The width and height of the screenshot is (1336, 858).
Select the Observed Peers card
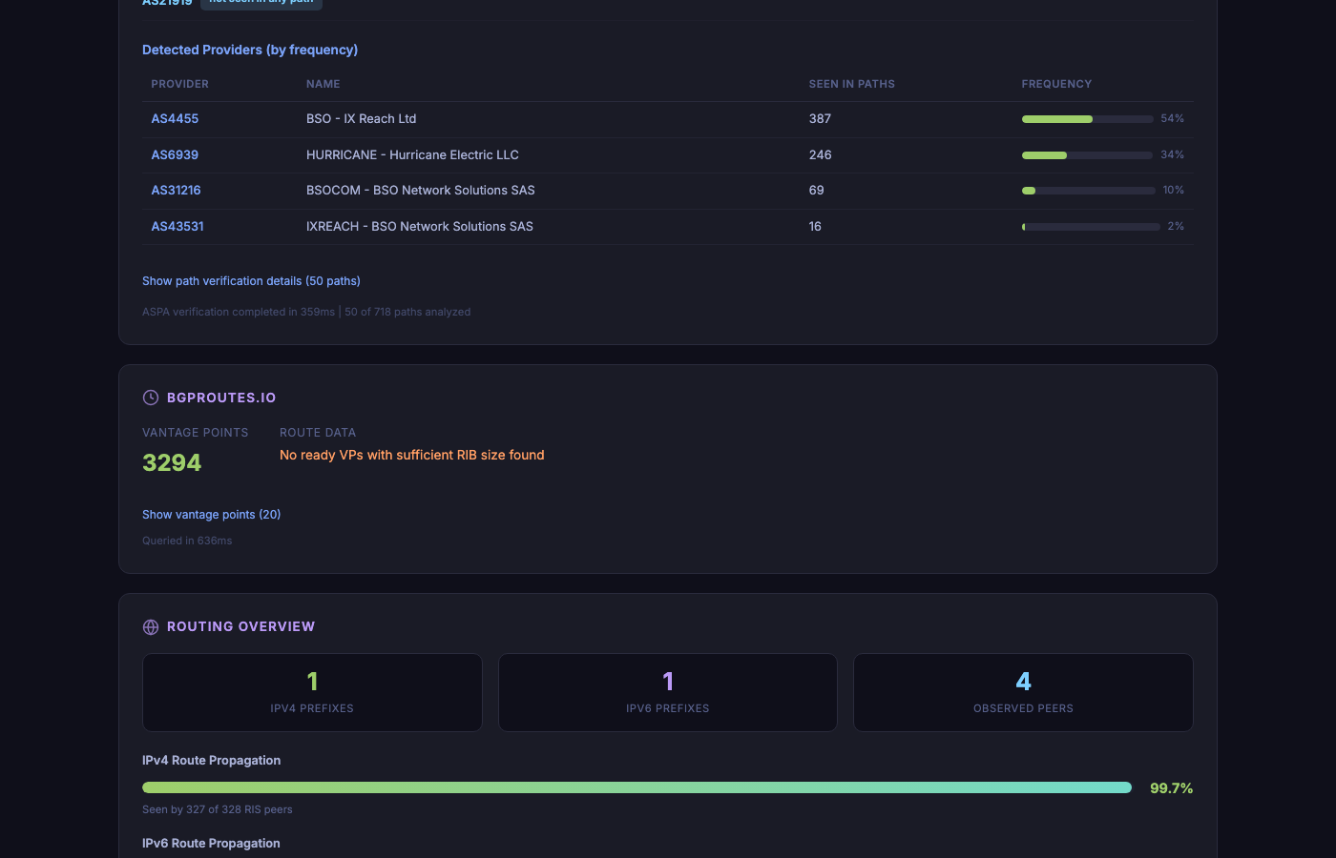pos(1023,692)
